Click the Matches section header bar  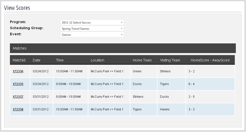pos(123,48)
